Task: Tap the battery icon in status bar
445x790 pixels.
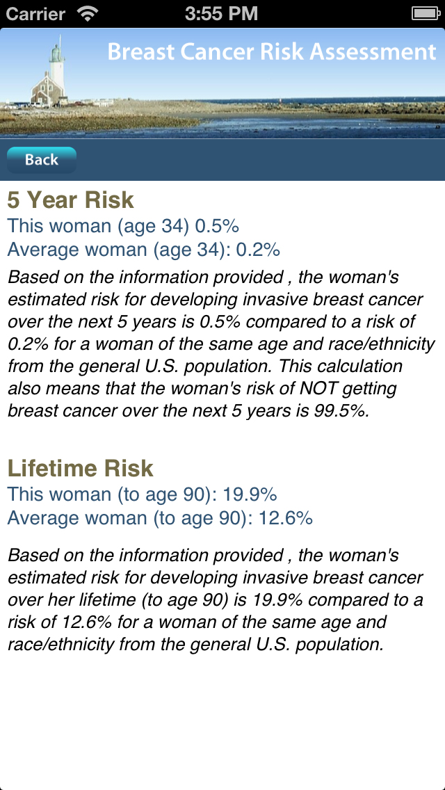Action: coord(426,14)
